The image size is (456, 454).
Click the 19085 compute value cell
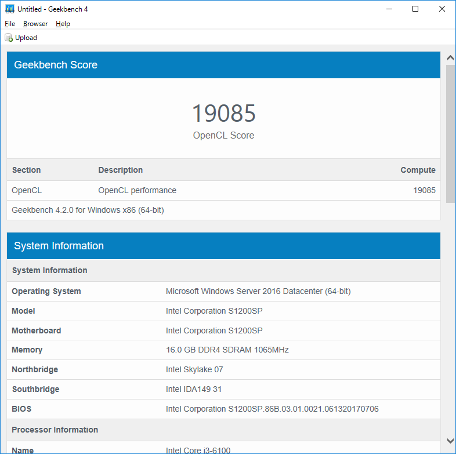click(424, 190)
